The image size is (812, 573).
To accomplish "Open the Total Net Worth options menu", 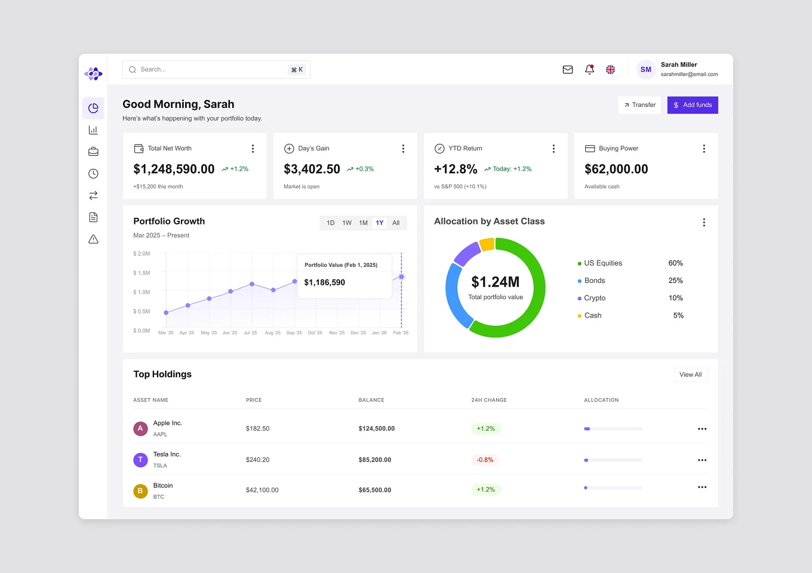I will [253, 148].
